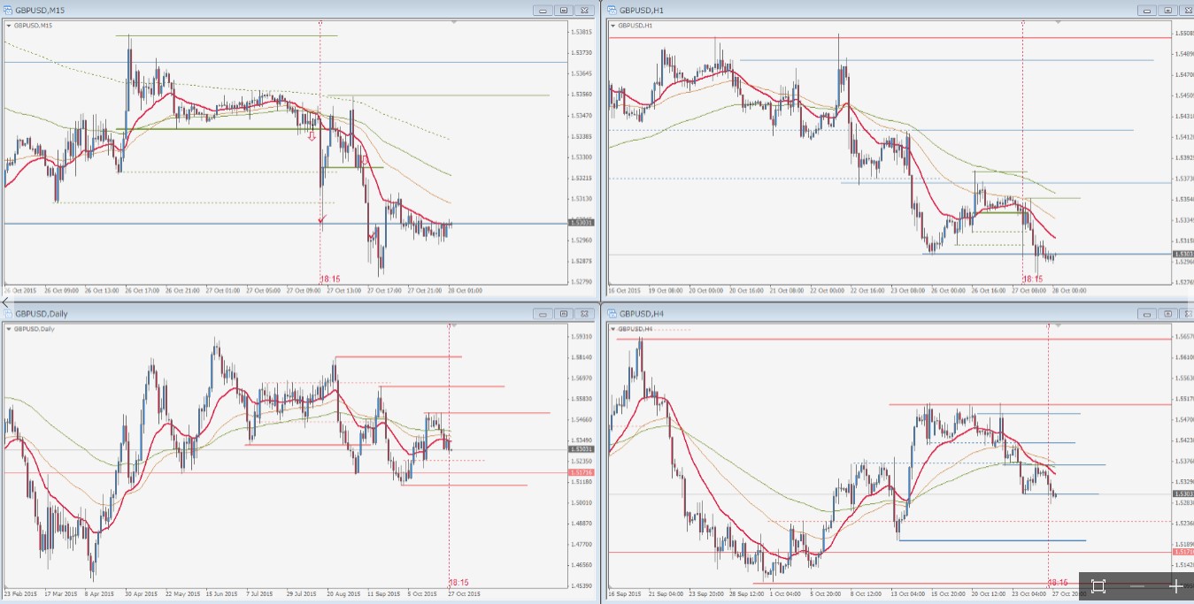This screenshot has height=604, width=1194.
Task: Click the 1.51716 red price label on Daily
Action: [582, 473]
